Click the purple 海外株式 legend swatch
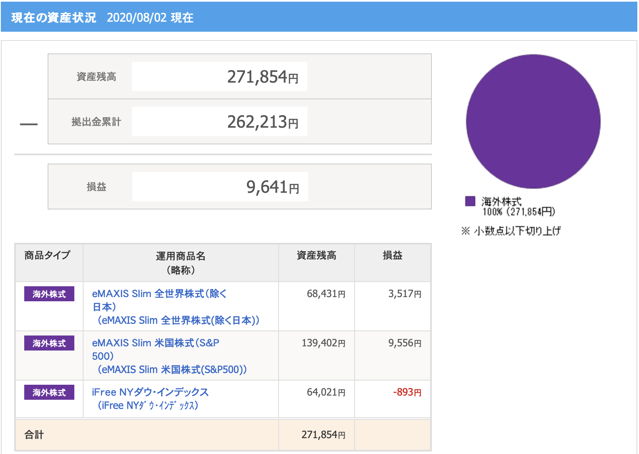Screen dimensions: 639x454 point(470,201)
